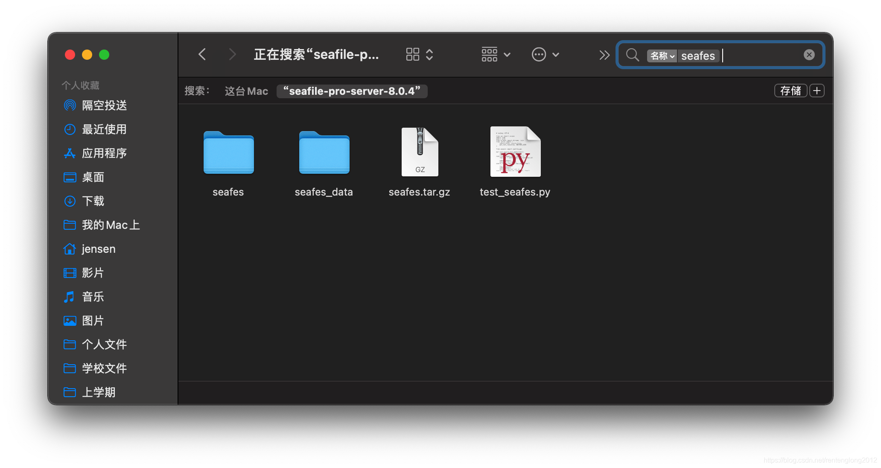Minimize the window with yellow button
This screenshot has width=881, height=468.
point(87,55)
